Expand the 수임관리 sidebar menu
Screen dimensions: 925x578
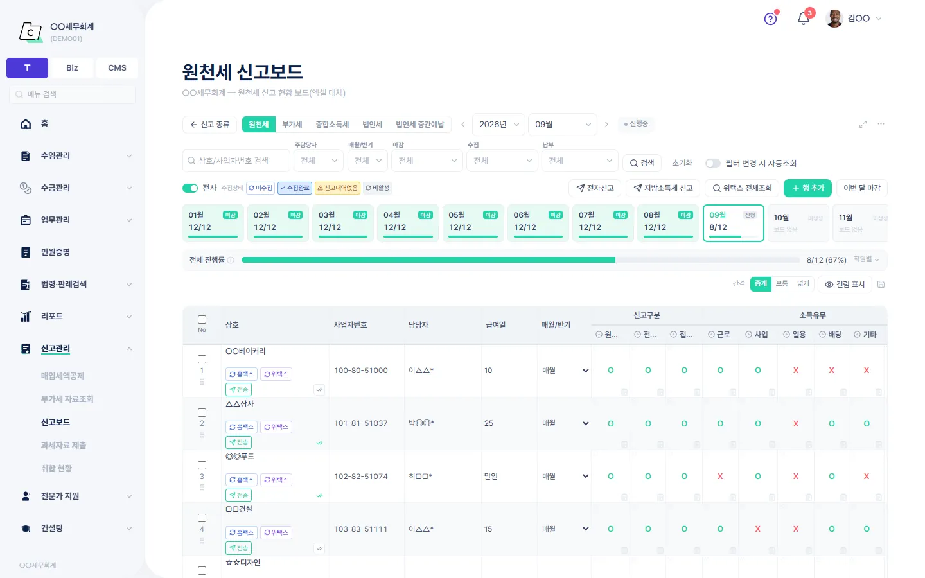click(76, 156)
